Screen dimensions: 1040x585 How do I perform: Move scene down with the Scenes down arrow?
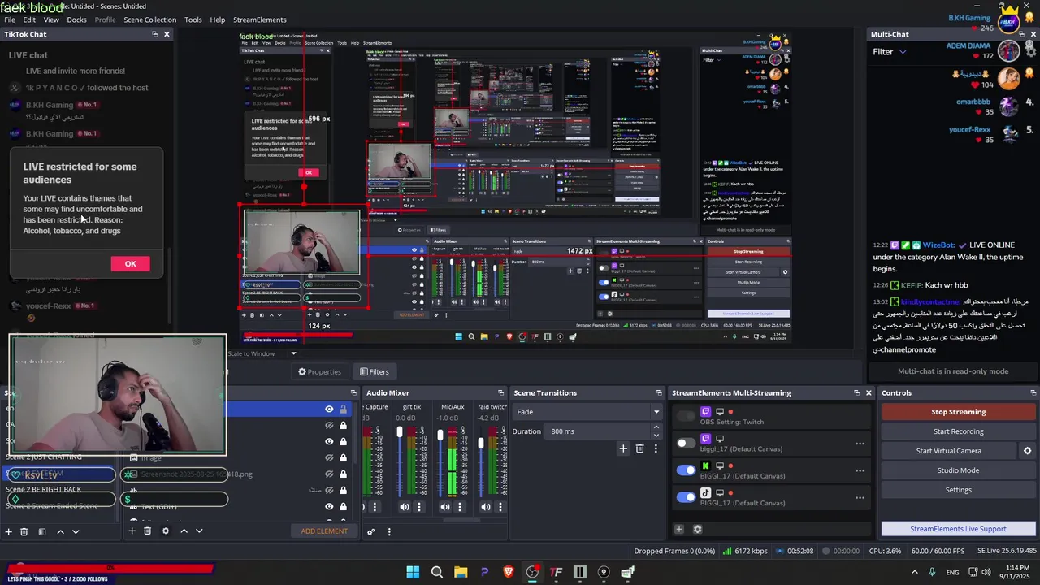tap(76, 531)
